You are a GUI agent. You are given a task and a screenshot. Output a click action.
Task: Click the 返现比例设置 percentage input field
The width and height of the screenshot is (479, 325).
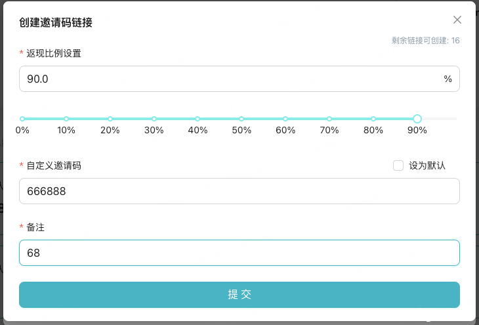(230, 79)
